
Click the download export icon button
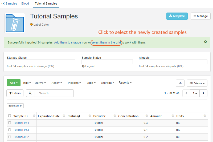[x=180, y=83]
